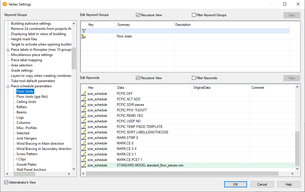
Task: Click DATA icon next to PCPIC.SORT row
Action: click(83, 132)
